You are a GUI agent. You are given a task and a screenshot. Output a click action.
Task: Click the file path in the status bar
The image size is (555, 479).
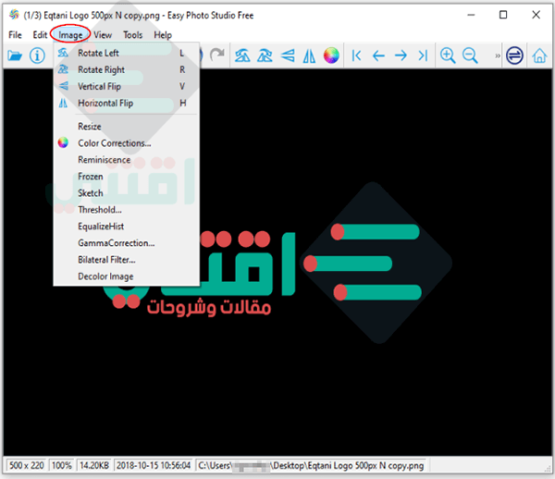coord(311,465)
